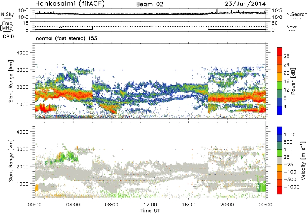Click the 'Power [dB]' colorbar label

pos(293,81)
